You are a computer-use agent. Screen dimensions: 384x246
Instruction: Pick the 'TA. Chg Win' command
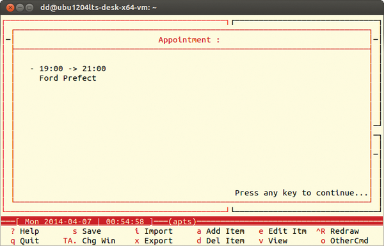90,241
